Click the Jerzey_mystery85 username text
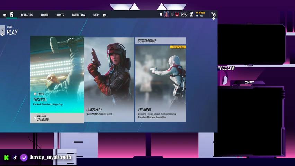This screenshot has width=295, height=166. pos(51,157)
